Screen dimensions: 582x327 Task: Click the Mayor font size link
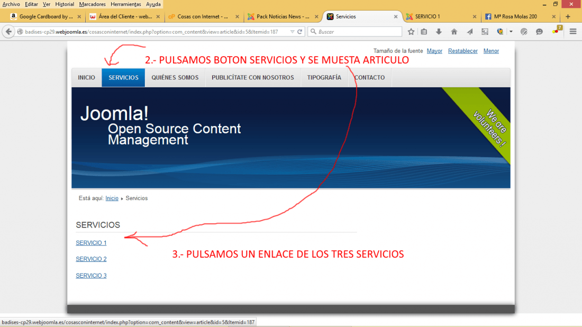pos(434,51)
